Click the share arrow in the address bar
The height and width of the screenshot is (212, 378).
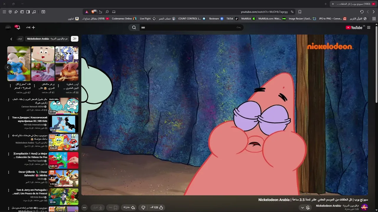coord(100,12)
